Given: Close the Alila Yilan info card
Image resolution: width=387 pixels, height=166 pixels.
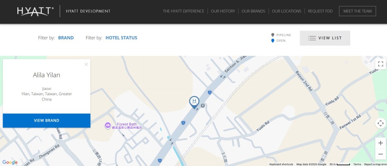Looking at the screenshot, I should 86,64.
